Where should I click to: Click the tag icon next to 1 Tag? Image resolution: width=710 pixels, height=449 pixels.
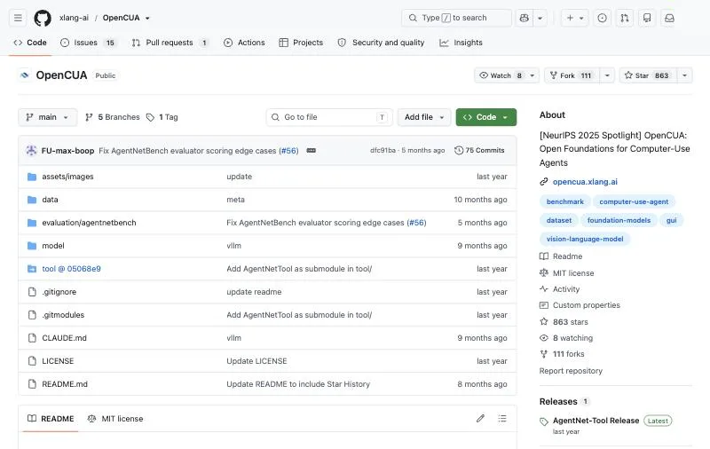tap(150, 117)
